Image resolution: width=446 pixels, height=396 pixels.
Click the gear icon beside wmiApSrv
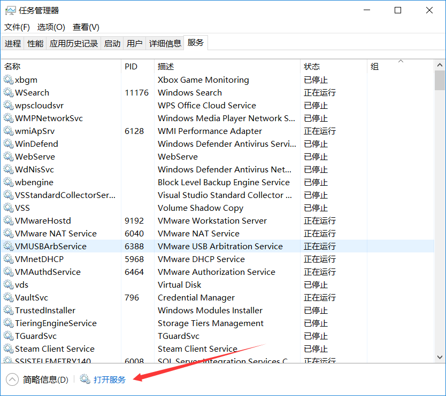click(x=9, y=131)
